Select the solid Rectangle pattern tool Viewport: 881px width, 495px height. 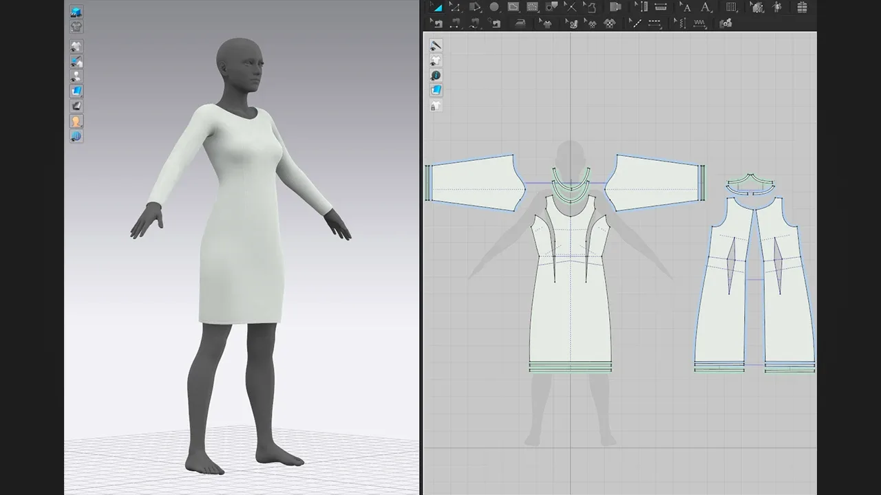[513, 7]
